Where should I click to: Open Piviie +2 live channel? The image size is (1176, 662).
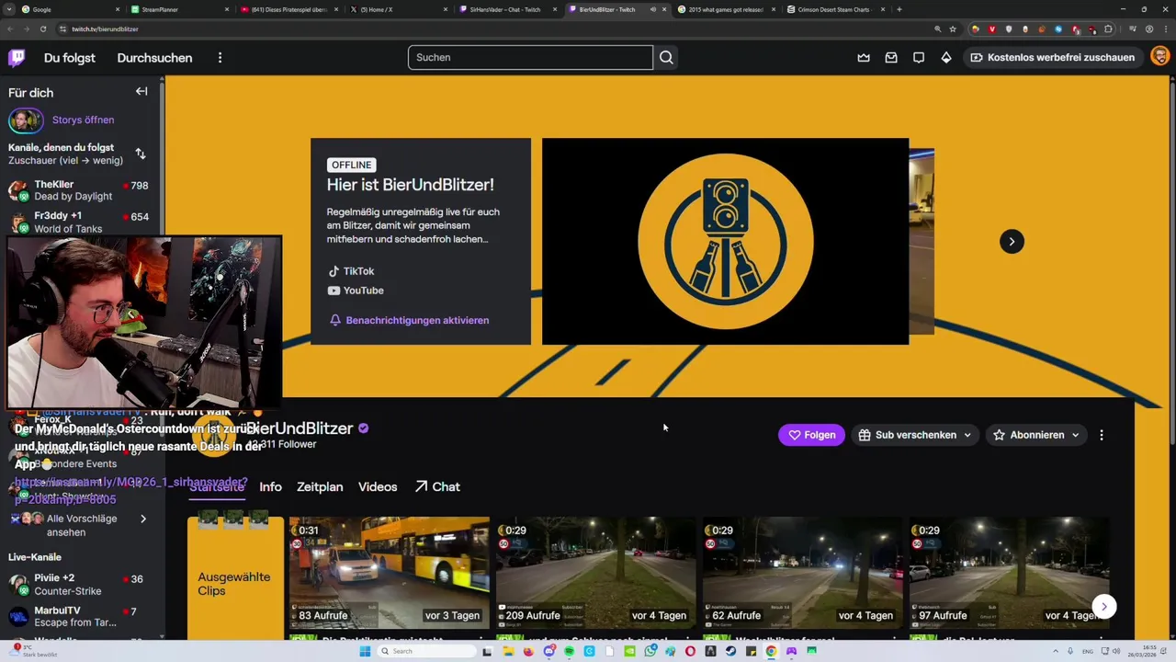pos(81,585)
